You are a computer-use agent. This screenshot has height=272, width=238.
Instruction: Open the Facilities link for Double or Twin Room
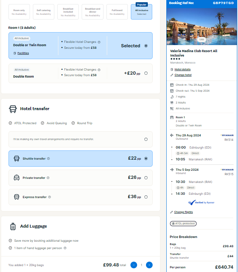pyautogui.click(x=23, y=53)
